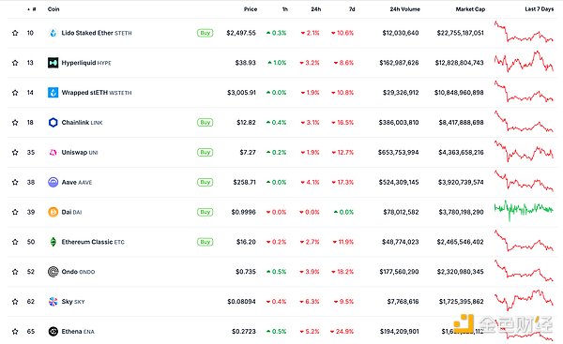Screen dimensions: 563x344
Task: Click the Hyperliquid logo icon
Action: point(53,63)
